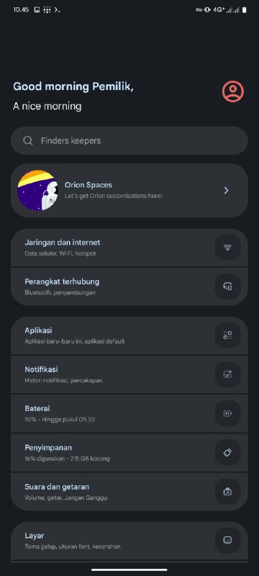The height and width of the screenshot is (576, 259).
Task: Open the Perangkat terhubung settings
Action: 129,287
